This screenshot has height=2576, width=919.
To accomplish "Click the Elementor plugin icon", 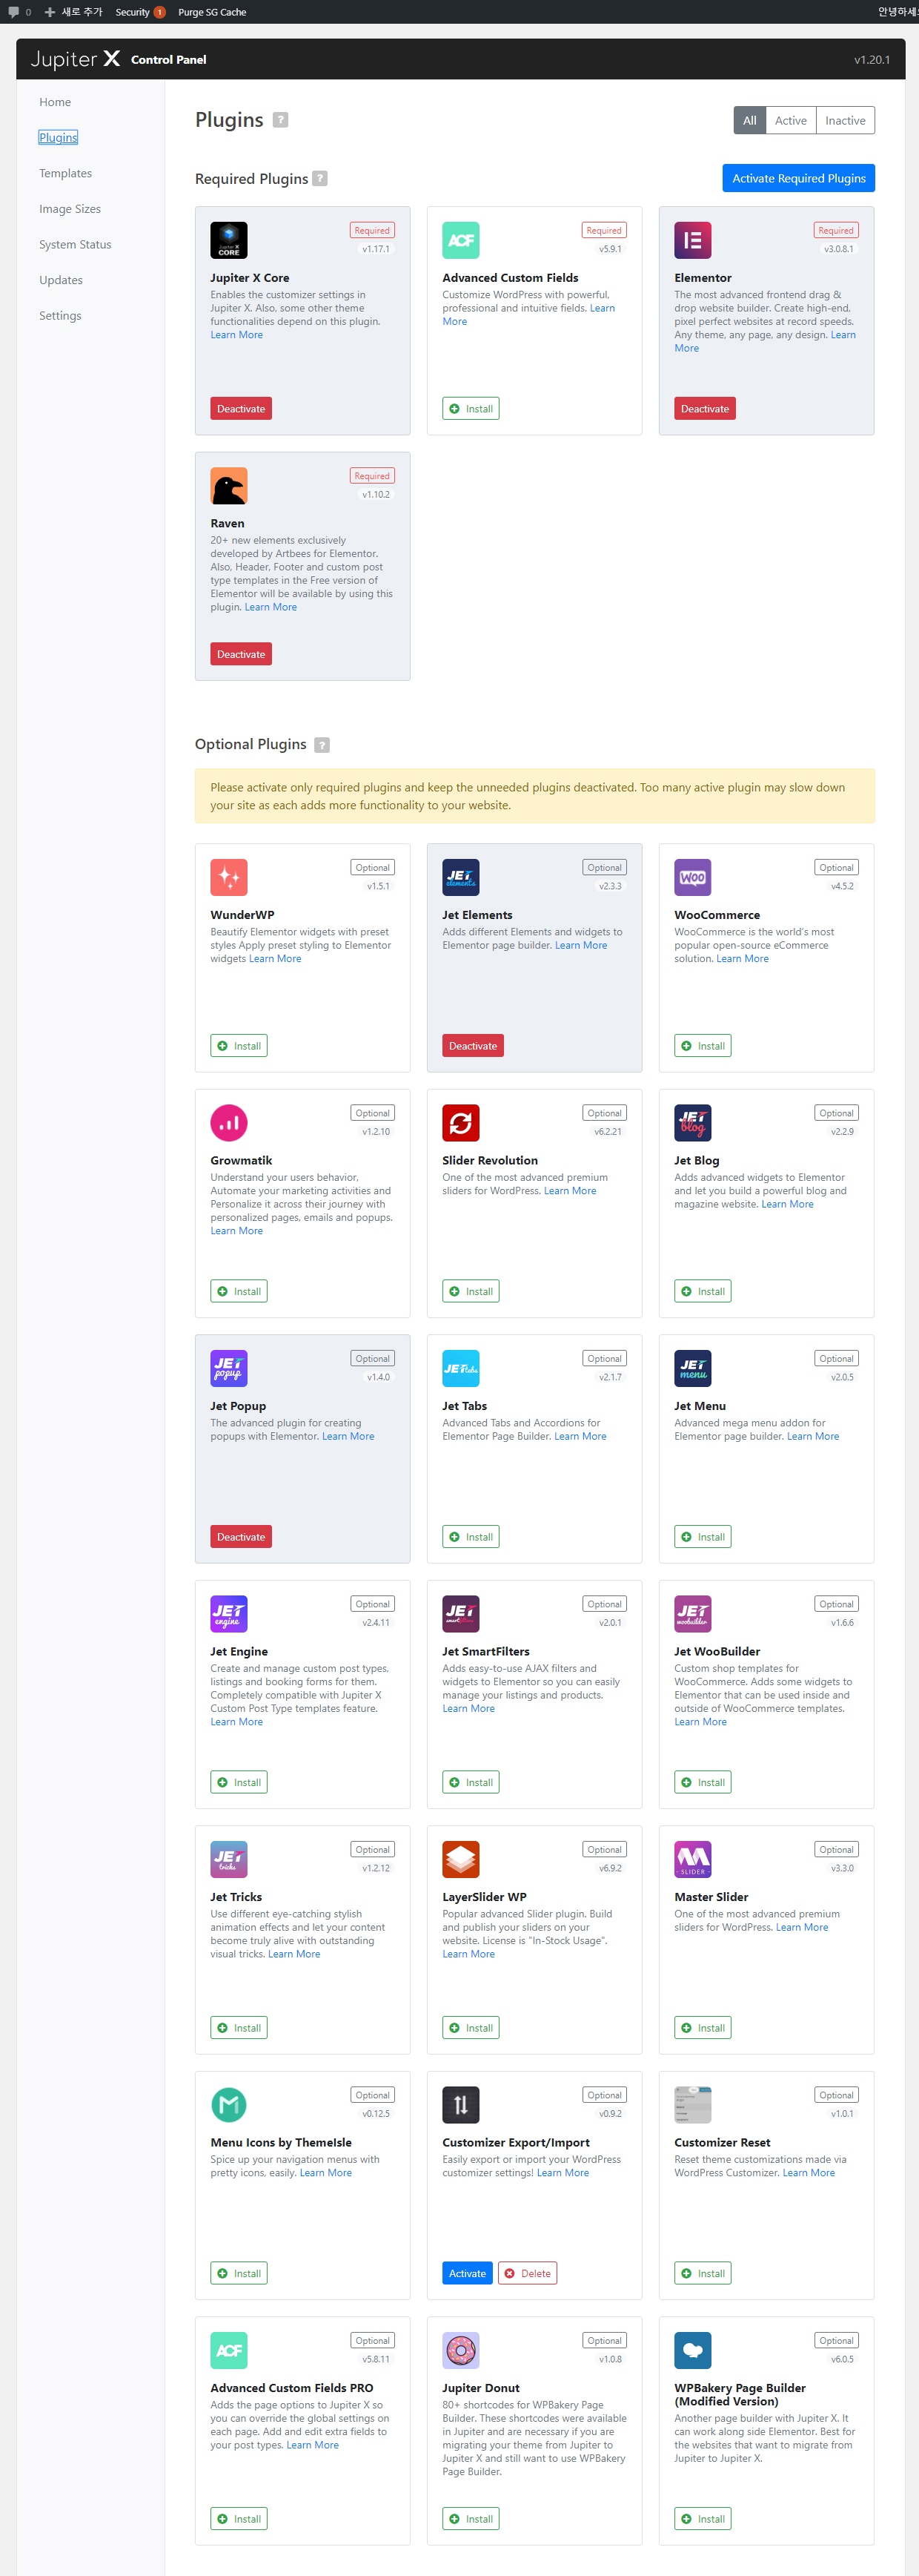I will coord(692,240).
